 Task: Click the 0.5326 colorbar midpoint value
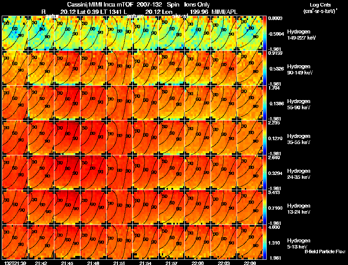coord(277,69)
